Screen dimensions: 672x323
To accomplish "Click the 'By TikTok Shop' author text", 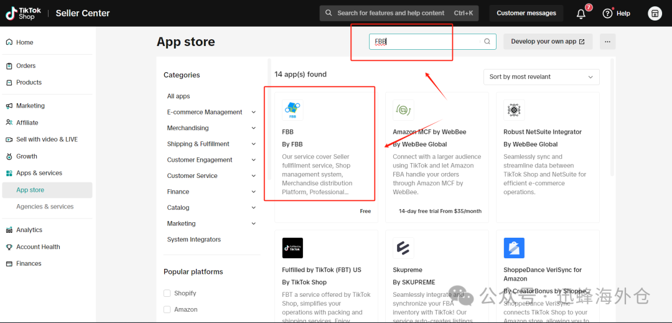I will pyautogui.click(x=304, y=283).
